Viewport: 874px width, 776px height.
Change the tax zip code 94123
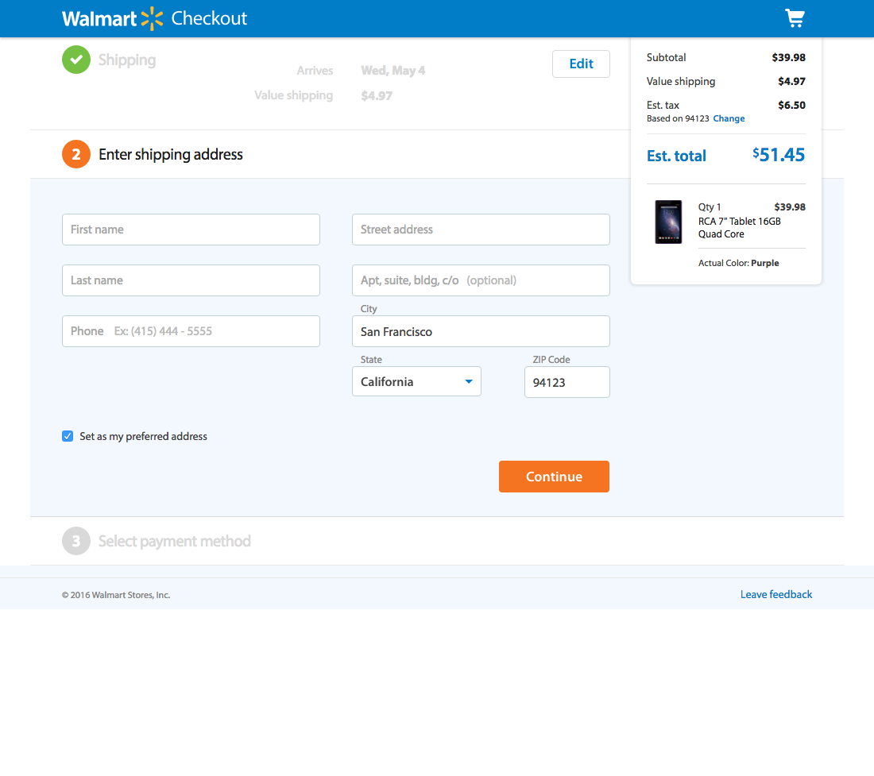pos(729,118)
